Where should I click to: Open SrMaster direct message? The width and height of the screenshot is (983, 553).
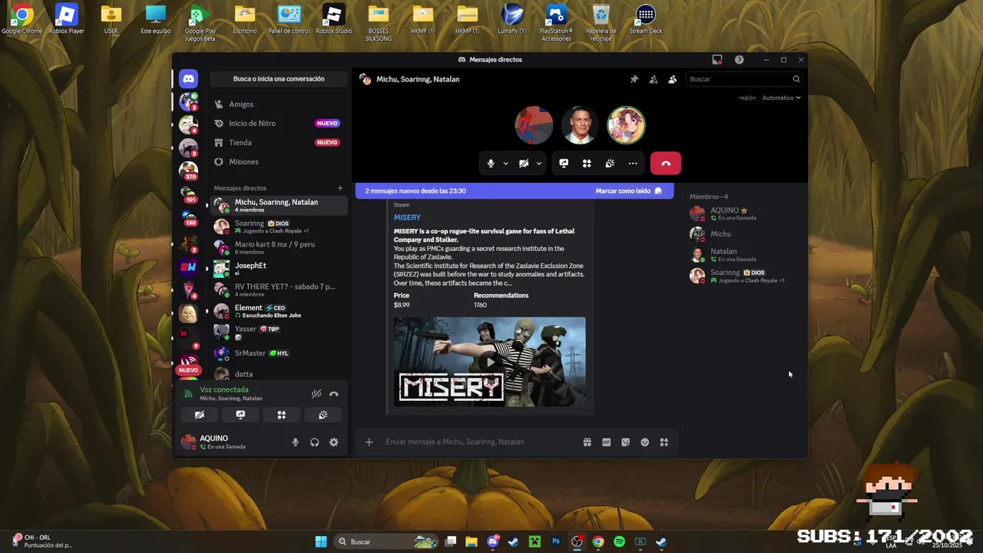(278, 353)
